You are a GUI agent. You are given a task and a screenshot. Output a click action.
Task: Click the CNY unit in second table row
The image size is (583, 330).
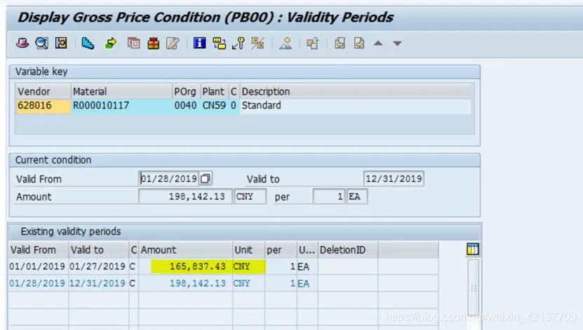[249, 284]
